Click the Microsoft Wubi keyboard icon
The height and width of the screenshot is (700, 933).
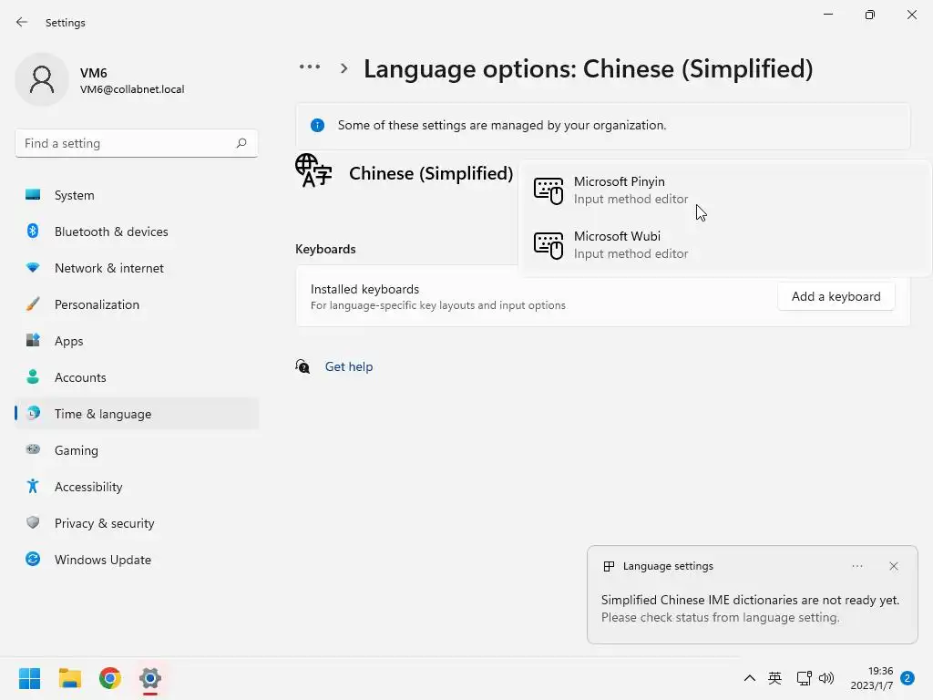tap(548, 245)
